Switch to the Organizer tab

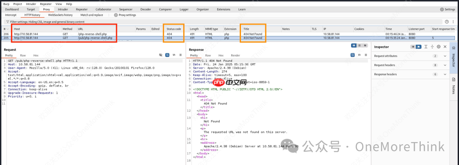coord(203,9)
